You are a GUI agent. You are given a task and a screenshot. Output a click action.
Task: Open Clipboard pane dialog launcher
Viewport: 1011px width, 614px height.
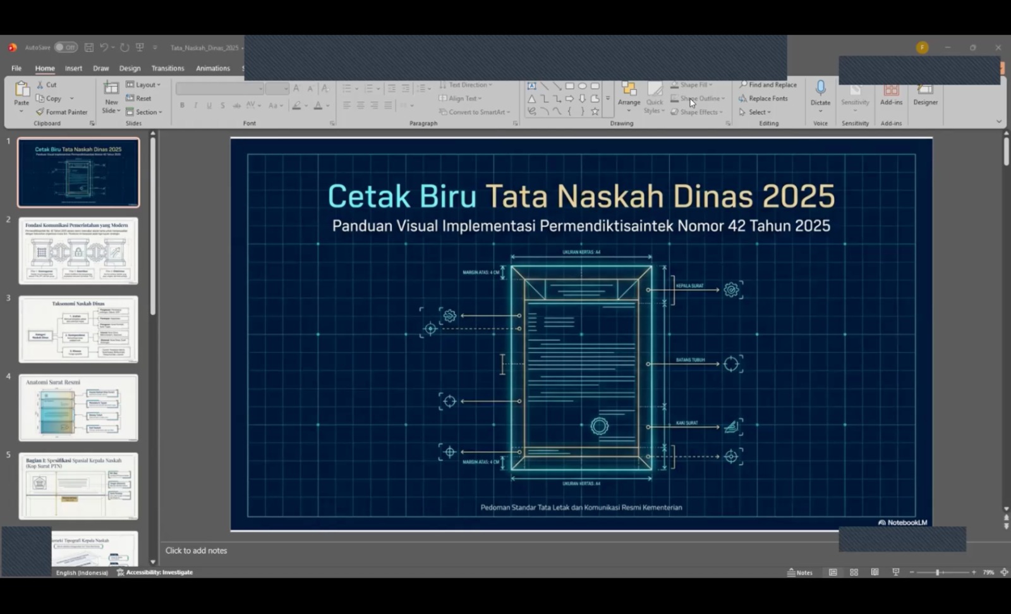92,123
